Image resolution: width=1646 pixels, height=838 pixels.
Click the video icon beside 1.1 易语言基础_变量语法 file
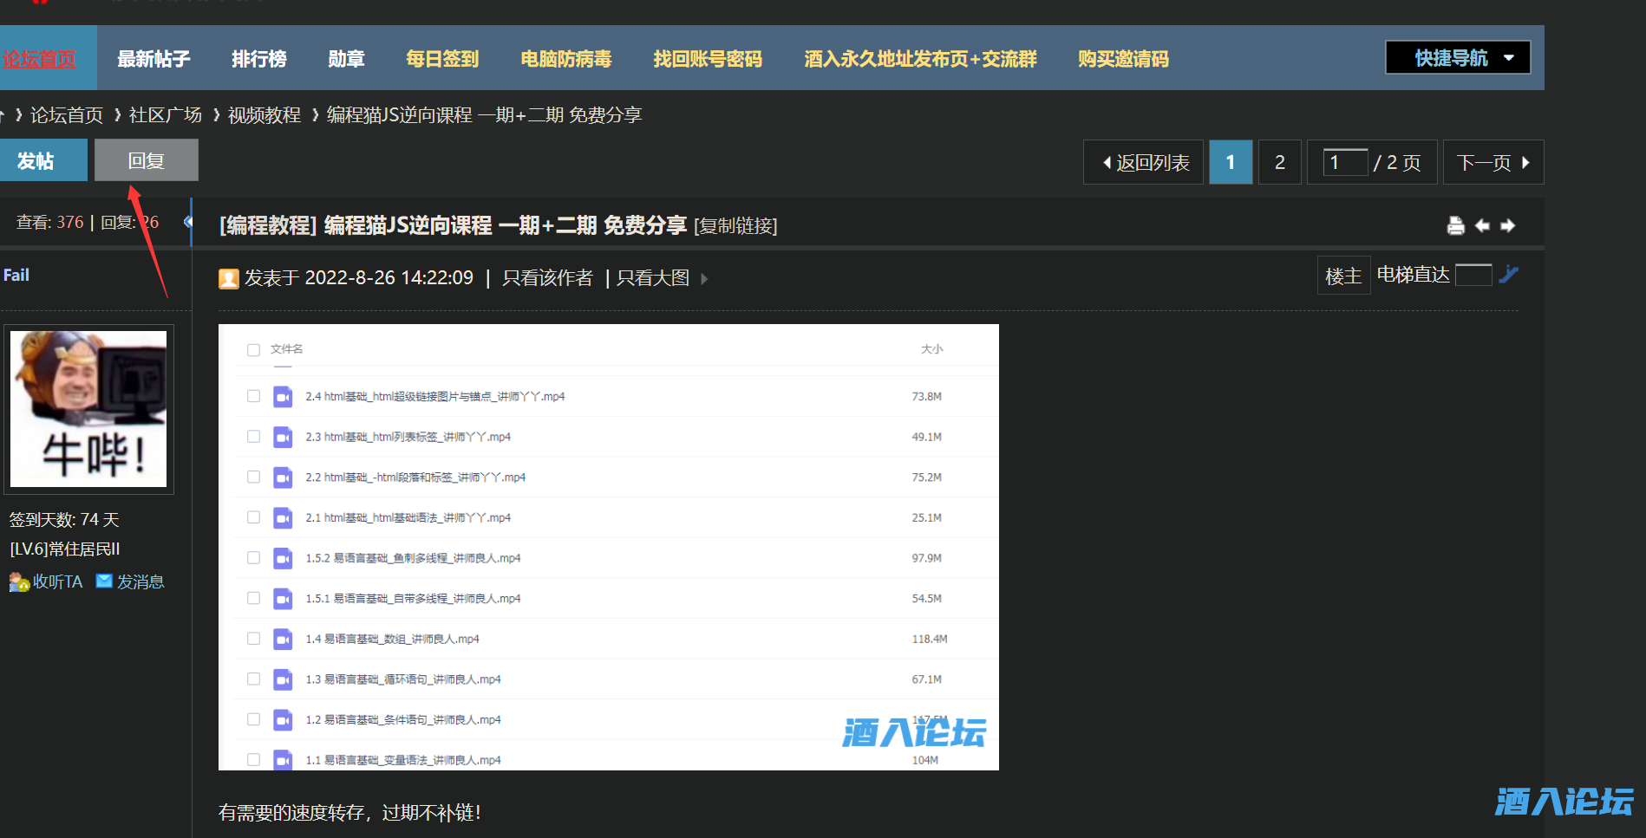(283, 760)
